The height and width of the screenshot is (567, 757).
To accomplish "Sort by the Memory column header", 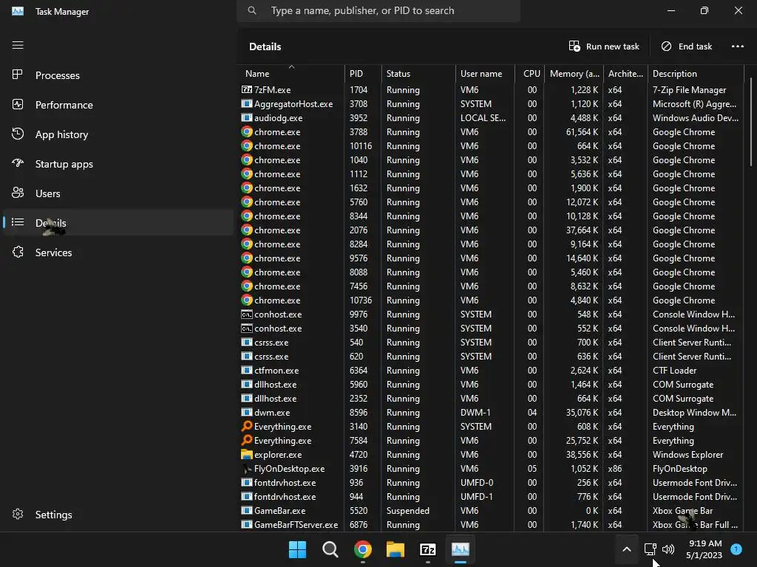I will 574,73.
